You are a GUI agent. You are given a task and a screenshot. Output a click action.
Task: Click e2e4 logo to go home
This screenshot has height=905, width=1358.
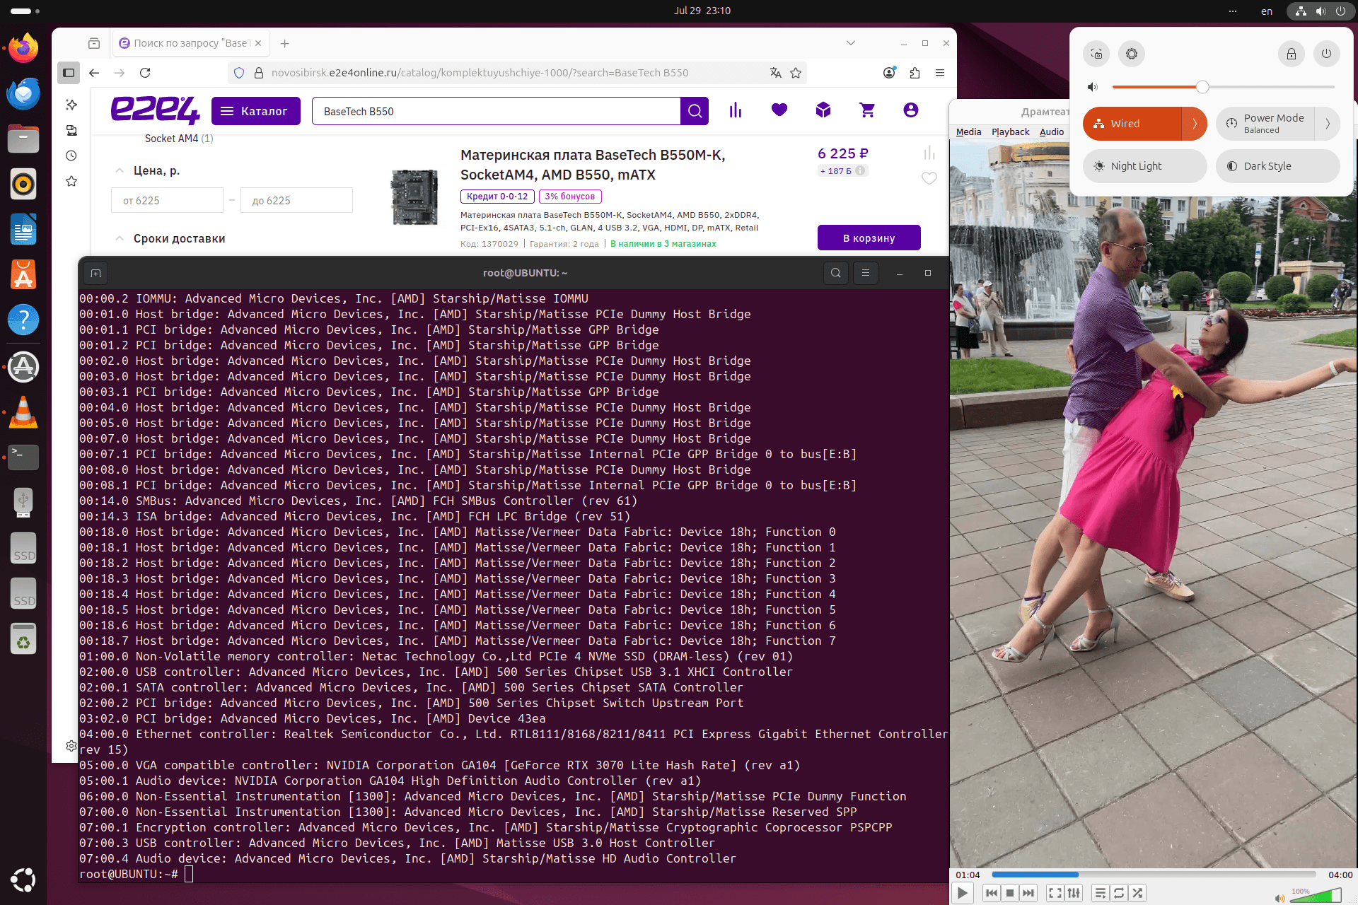(156, 111)
